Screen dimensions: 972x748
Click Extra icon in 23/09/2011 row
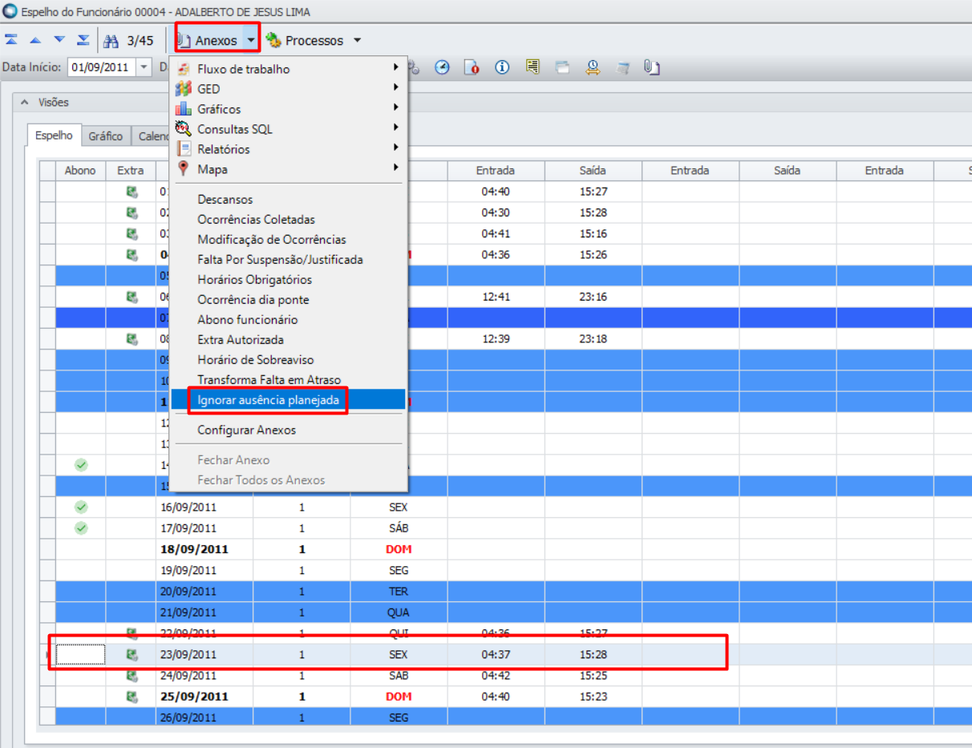click(132, 654)
